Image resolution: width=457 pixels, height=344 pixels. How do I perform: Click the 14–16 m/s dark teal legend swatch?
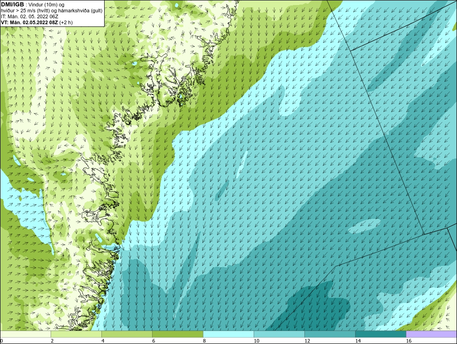[x=380, y=334]
